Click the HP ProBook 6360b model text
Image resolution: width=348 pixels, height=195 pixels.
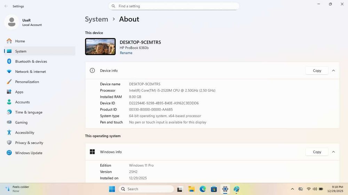tap(134, 48)
